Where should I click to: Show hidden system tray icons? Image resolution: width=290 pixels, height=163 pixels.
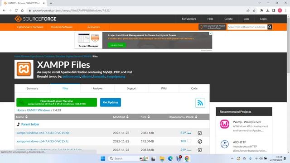pyautogui.click(x=232, y=158)
